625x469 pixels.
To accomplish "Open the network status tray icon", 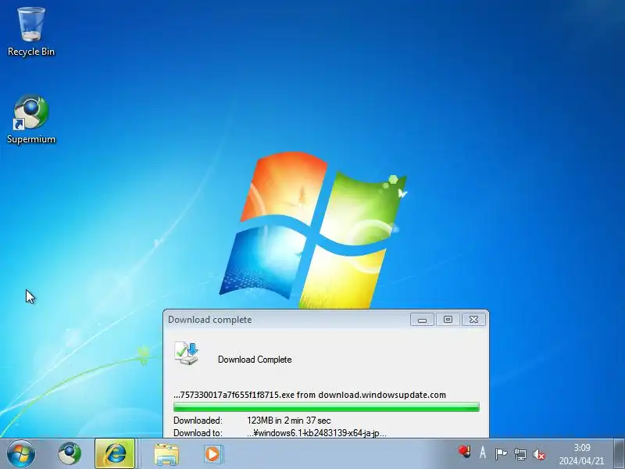I will point(520,454).
